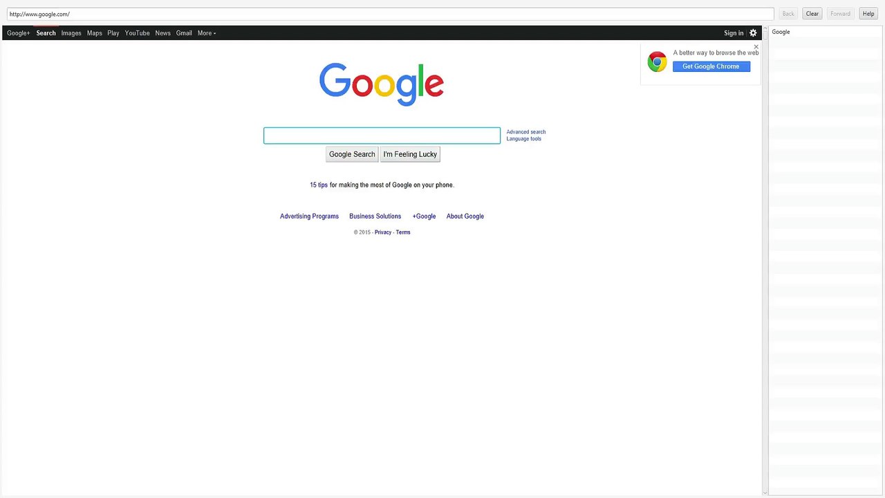Viewport: 885px width, 498px height.
Task: Click the Back button
Action: (x=788, y=14)
